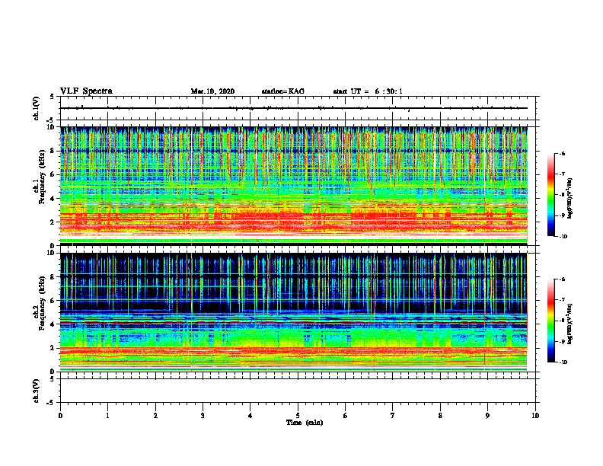Image resolution: width=603 pixels, height=466 pixels.
Task: Click the ch.1 spectrogram color bar
Action: (x=551, y=195)
